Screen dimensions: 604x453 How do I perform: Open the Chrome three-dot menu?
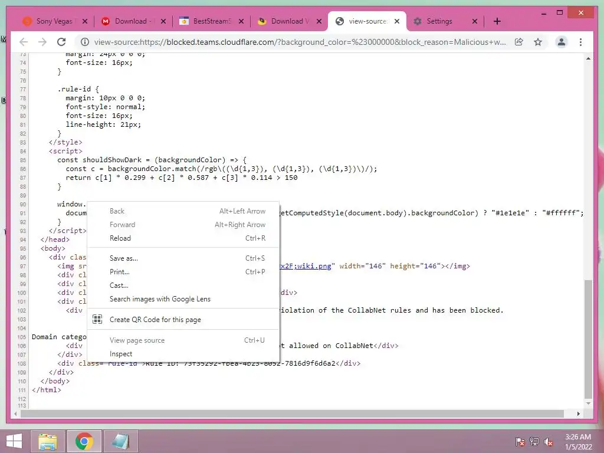pos(580,42)
